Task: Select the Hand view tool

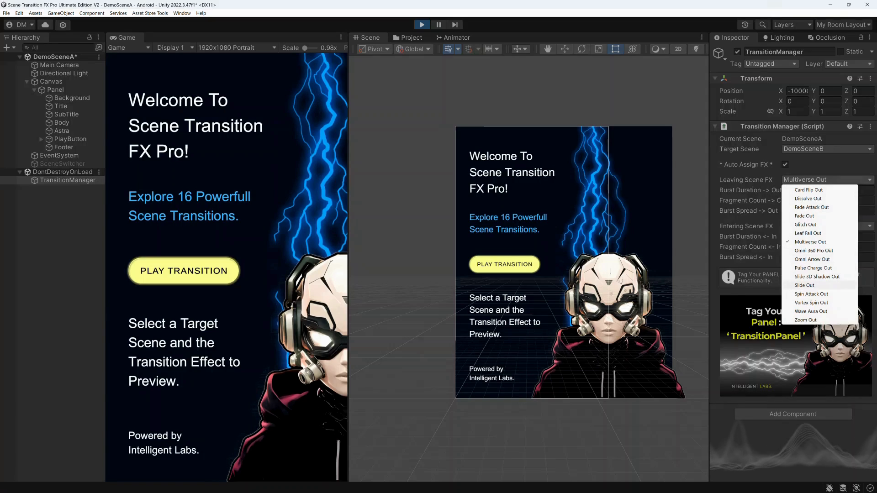Action: click(548, 49)
